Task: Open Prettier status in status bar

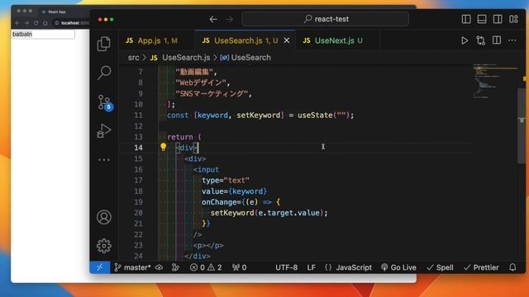Action: click(x=481, y=267)
